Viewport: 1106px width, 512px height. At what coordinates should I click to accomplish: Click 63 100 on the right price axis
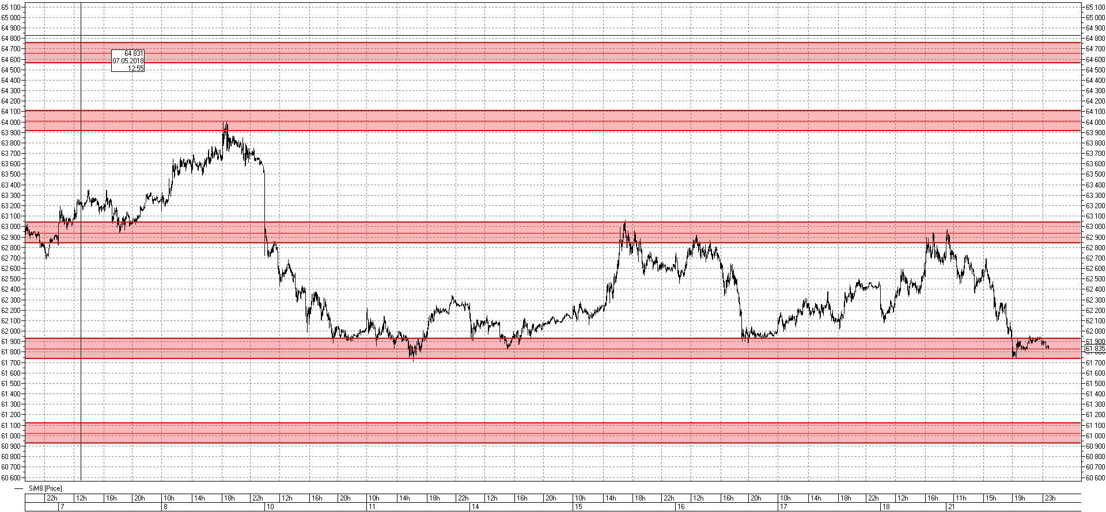coord(1095,216)
